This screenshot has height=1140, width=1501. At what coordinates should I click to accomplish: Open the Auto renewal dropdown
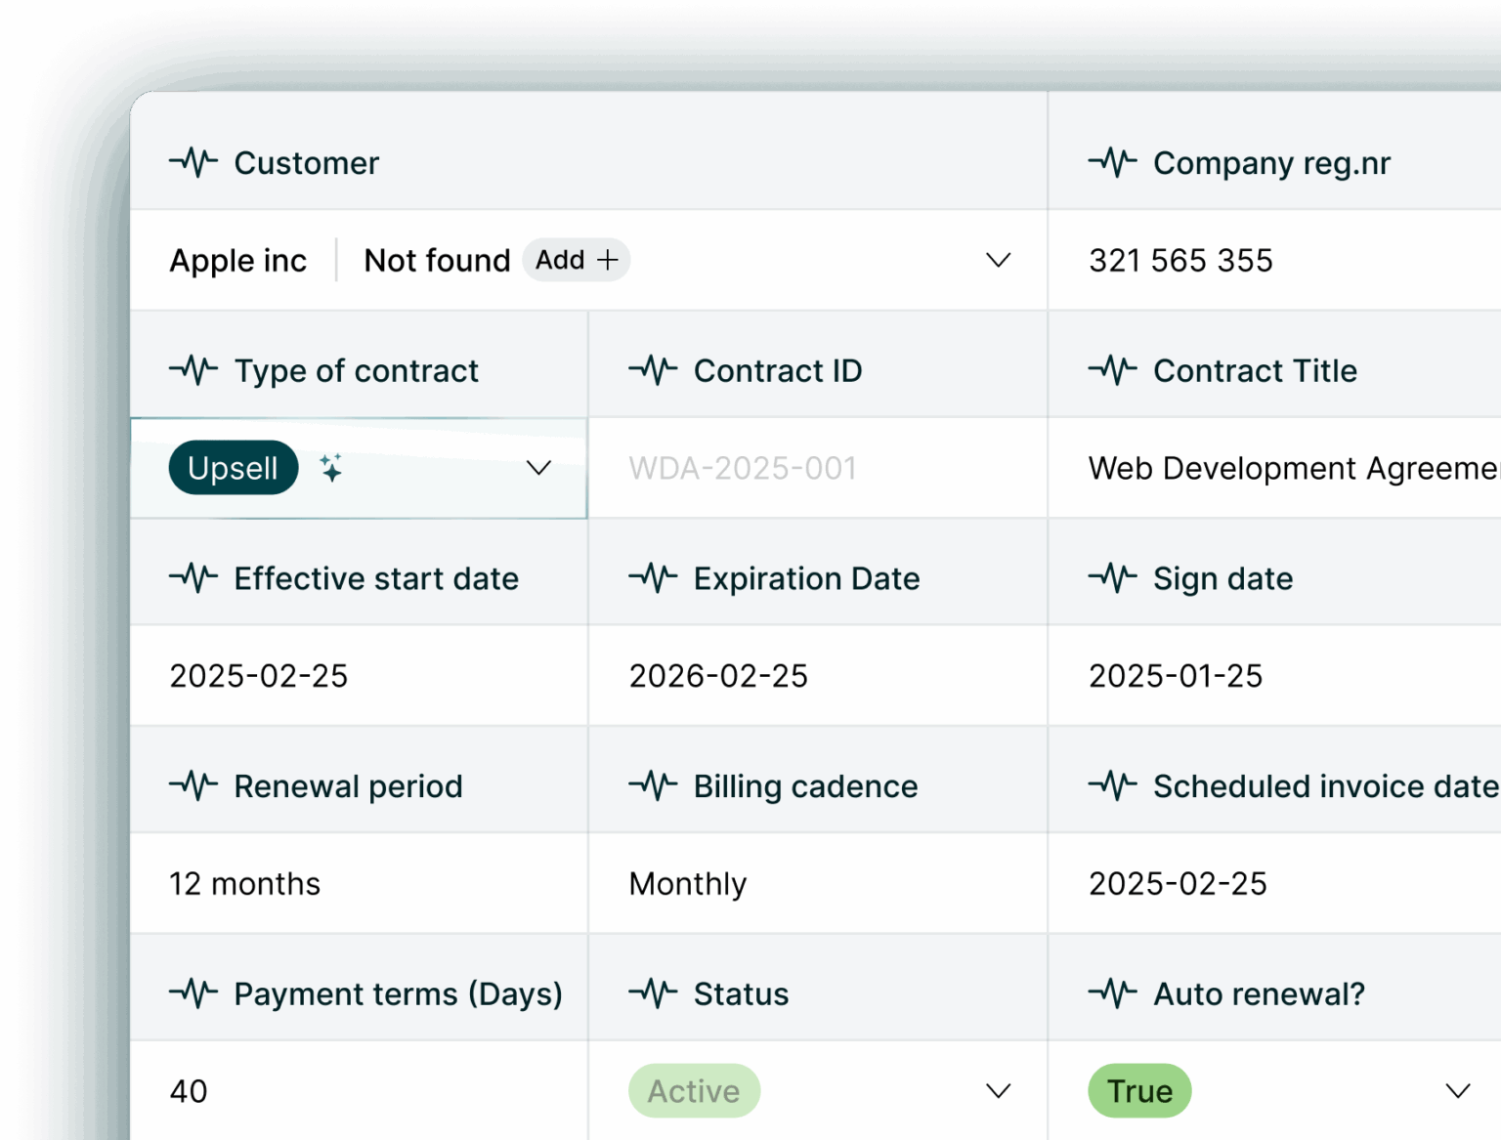pos(1457,1090)
